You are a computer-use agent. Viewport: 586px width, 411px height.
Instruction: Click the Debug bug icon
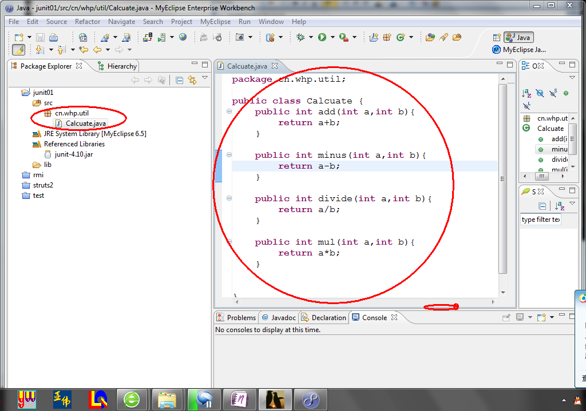tap(300, 37)
